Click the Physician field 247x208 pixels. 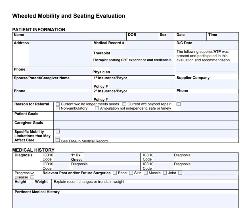tap(143, 71)
